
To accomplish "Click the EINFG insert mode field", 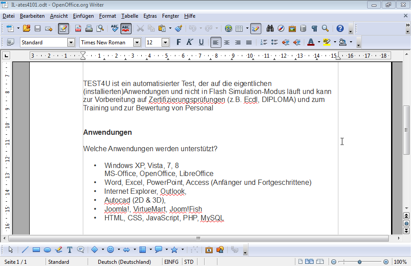I will tap(171, 262).
